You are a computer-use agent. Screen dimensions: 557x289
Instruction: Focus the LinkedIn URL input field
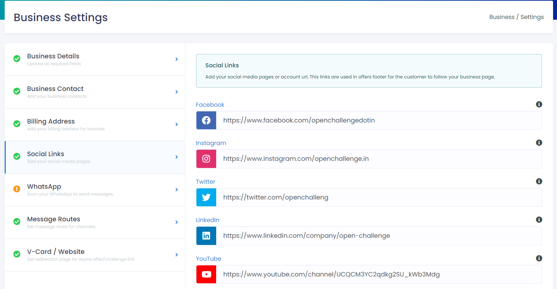pos(379,236)
